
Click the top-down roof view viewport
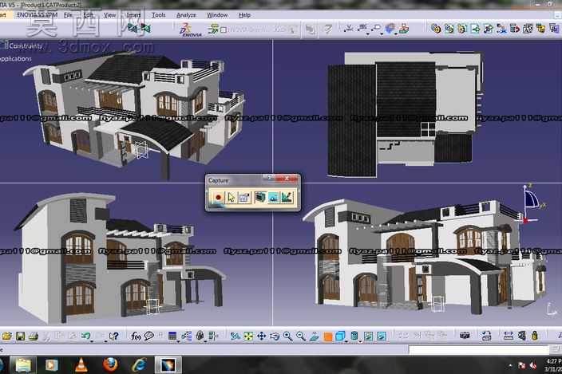[x=418, y=112]
